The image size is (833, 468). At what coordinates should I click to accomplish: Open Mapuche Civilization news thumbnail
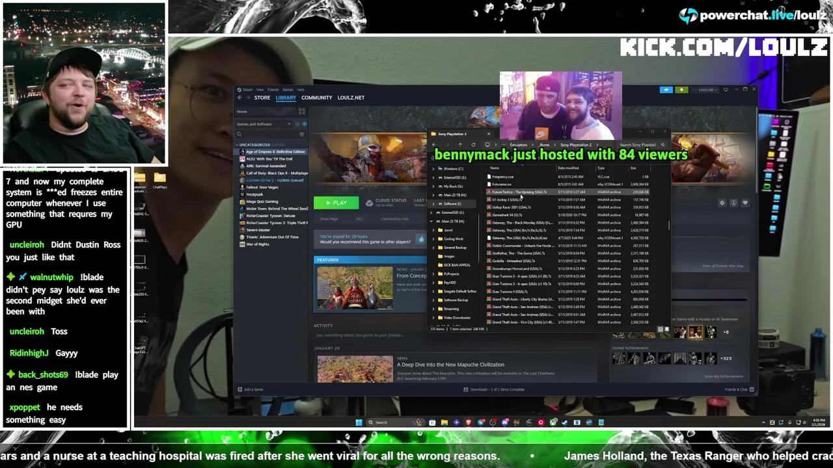[x=355, y=369]
